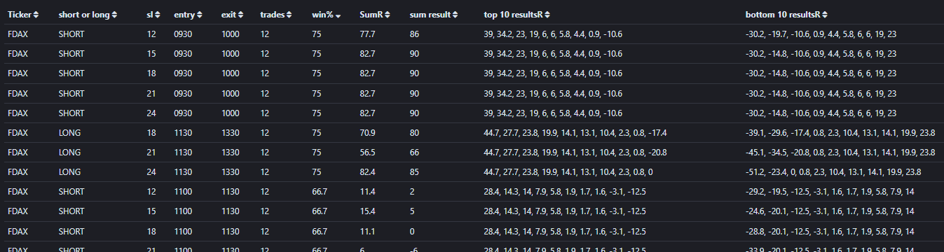
Task: Click sl value 24 in the row with SumR 82.4
Action: pos(151,171)
